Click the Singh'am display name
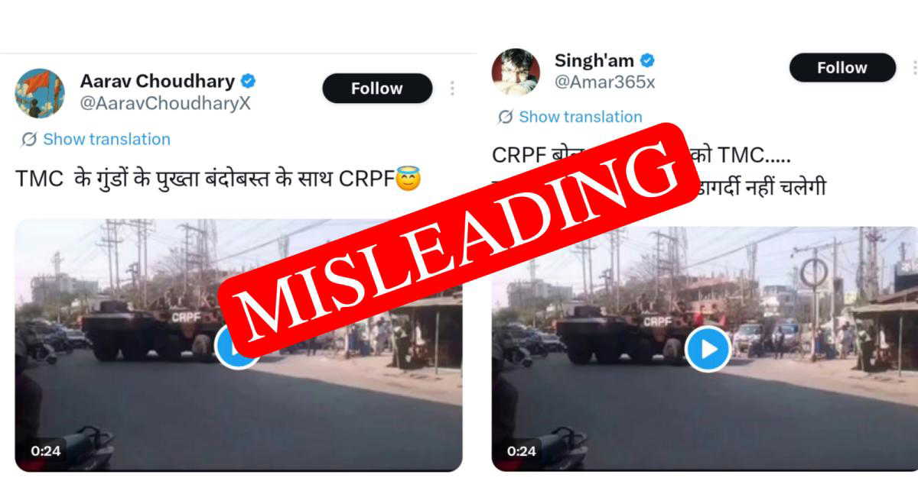 [594, 60]
